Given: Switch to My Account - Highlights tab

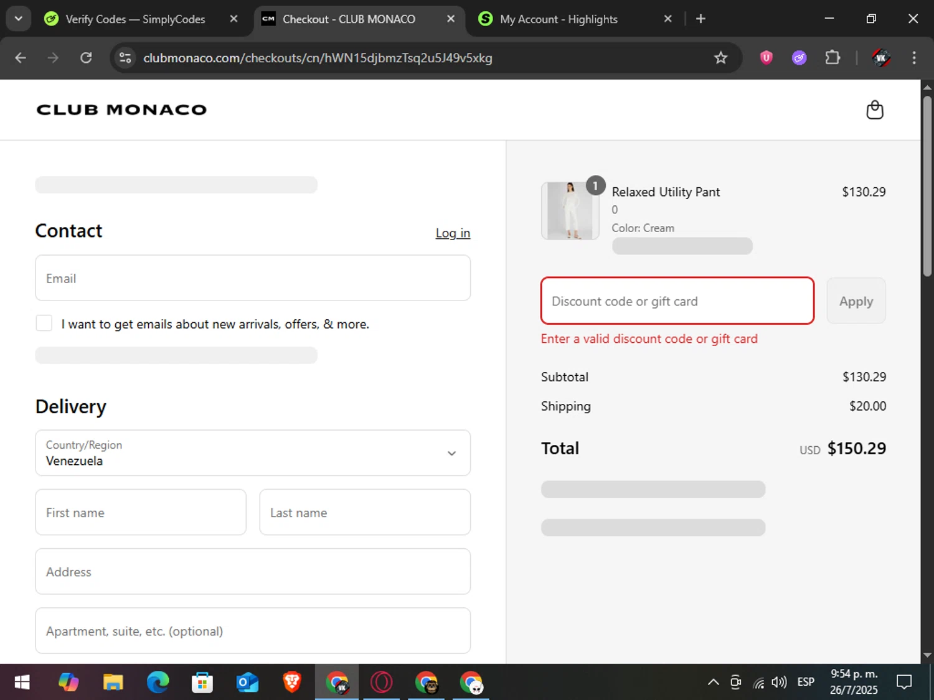Looking at the screenshot, I should click(559, 19).
